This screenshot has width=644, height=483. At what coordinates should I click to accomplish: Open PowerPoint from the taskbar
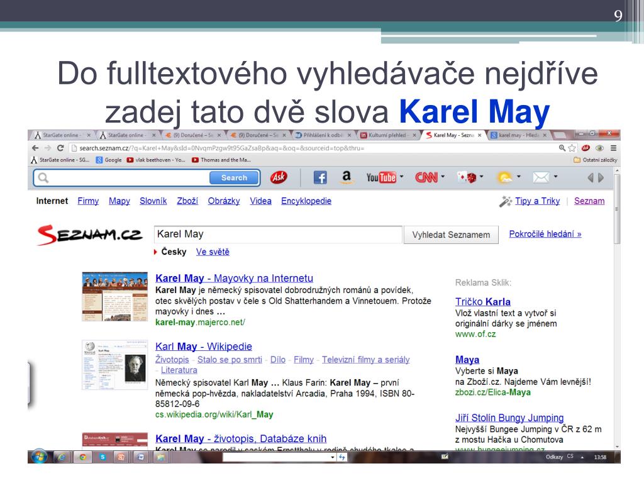click(121, 457)
